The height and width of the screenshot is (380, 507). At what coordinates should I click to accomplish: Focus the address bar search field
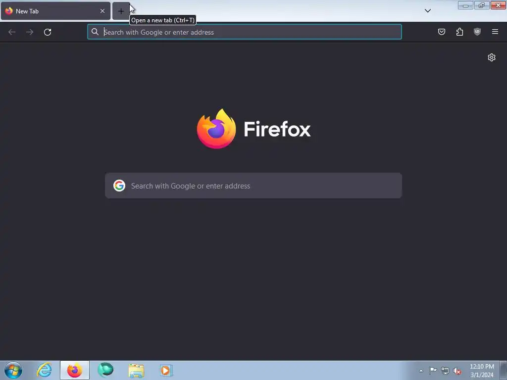(245, 32)
